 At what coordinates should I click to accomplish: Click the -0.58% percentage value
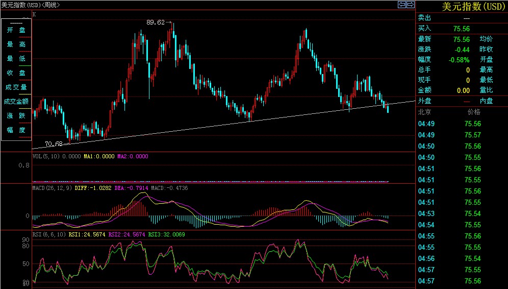[x=459, y=60]
